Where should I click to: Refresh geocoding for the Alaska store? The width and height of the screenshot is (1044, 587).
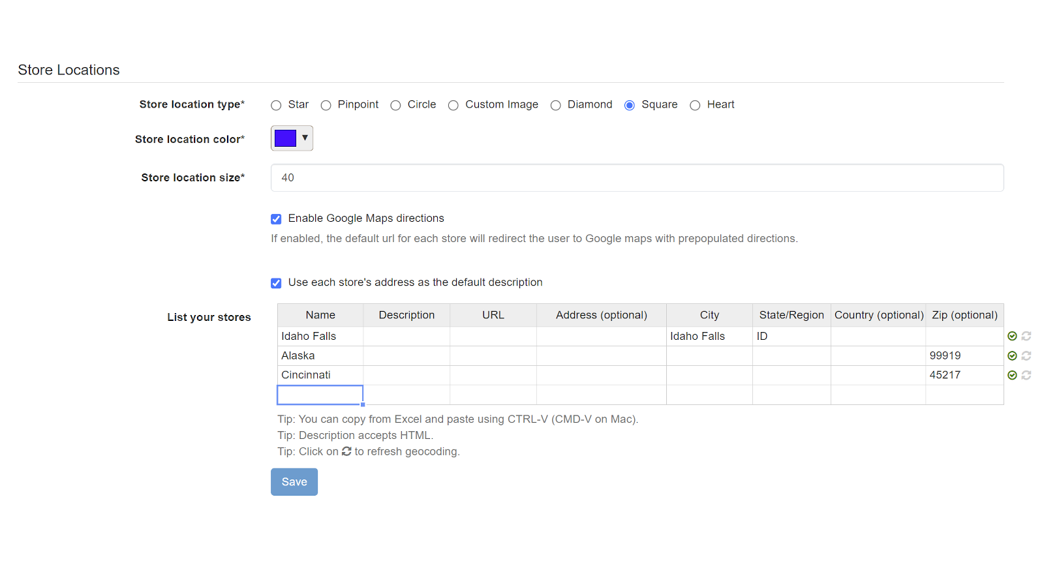tap(1026, 355)
